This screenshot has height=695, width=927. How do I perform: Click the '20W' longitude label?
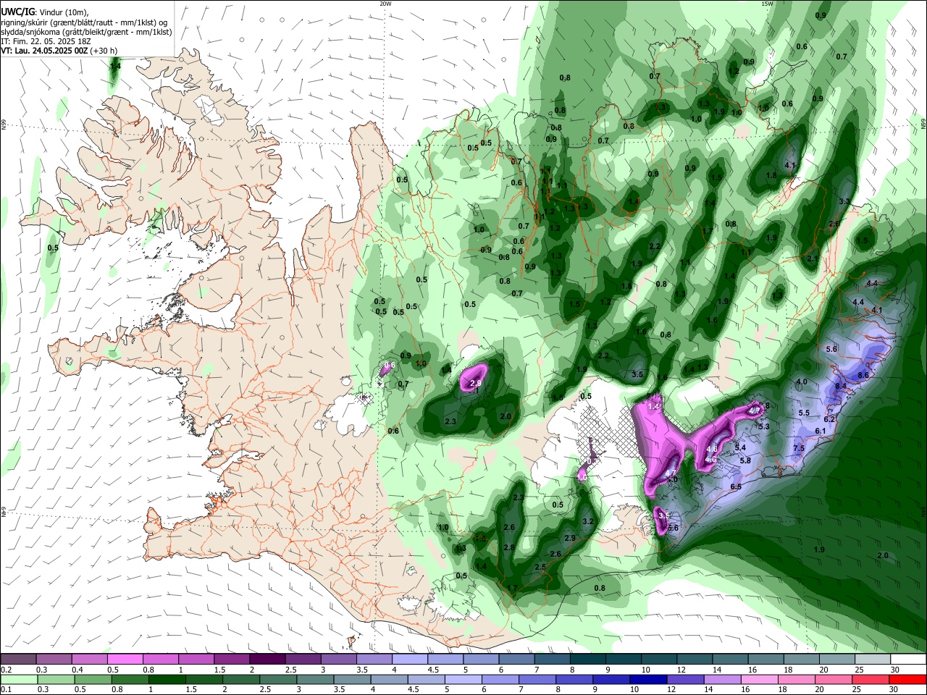point(385,4)
